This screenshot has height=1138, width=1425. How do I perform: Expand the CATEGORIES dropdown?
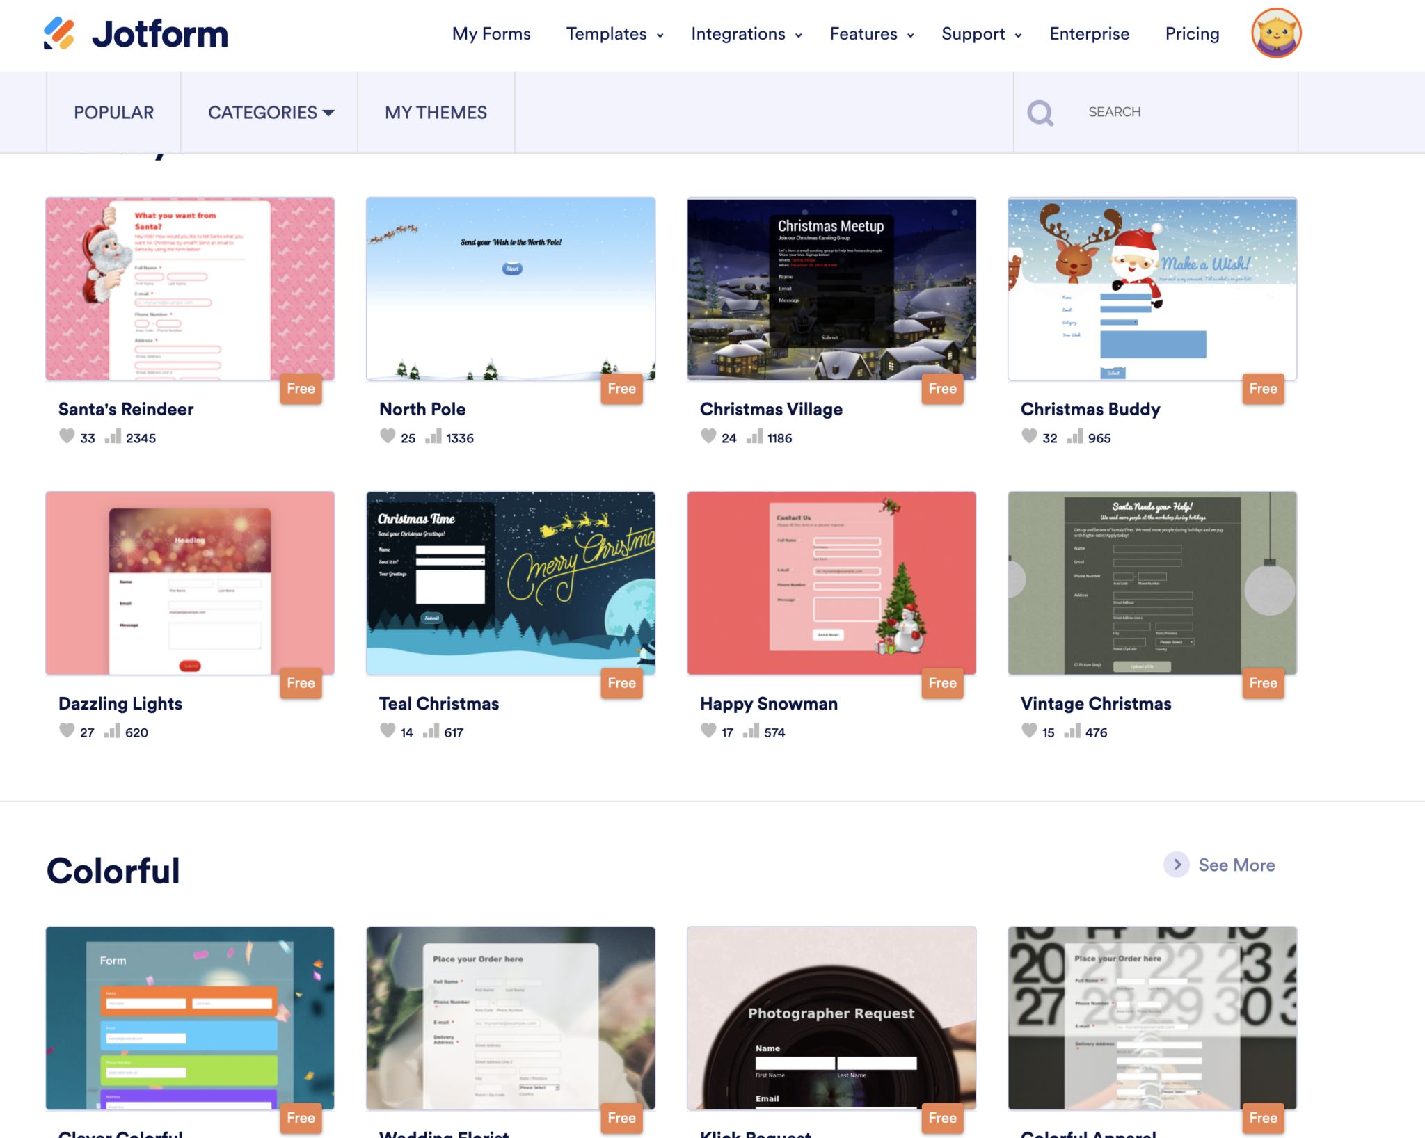pyautogui.click(x=271, y=112)
